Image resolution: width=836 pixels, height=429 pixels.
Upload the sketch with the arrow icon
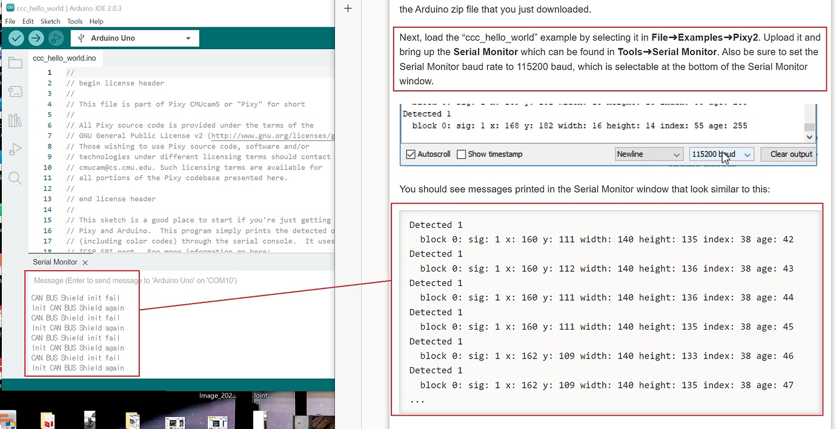tap(35, 38)
